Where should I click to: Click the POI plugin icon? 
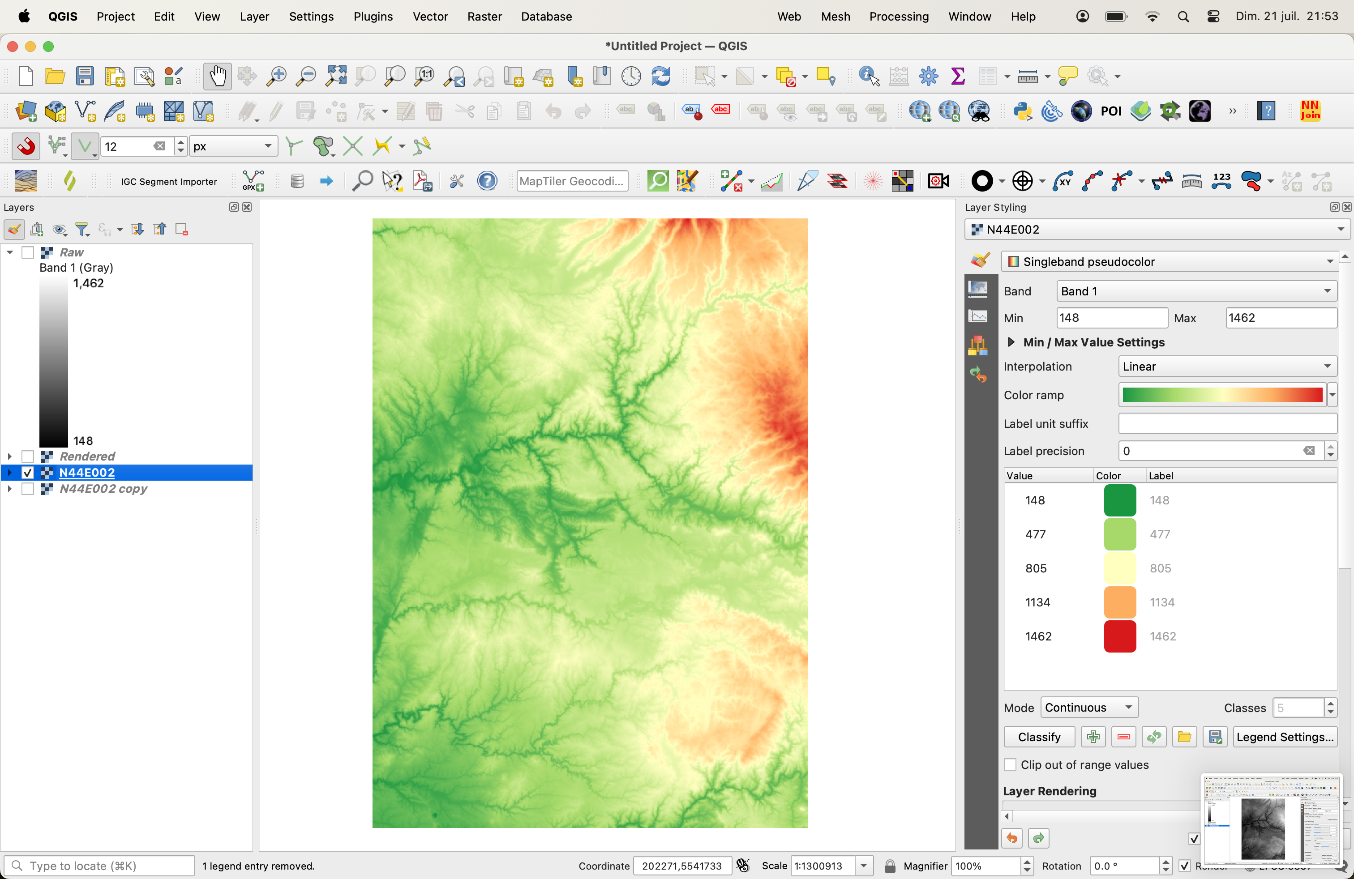[x=1111, y=111]
